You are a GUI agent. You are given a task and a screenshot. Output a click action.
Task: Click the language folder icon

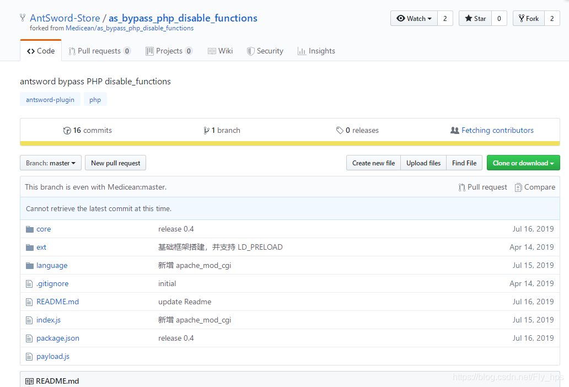point(30,266)
